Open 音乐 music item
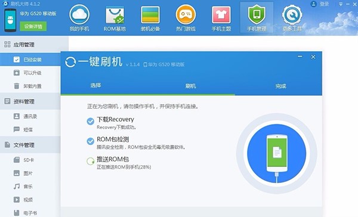The width and height of the screenshot is (358, 217). click(x=30, y=187)
